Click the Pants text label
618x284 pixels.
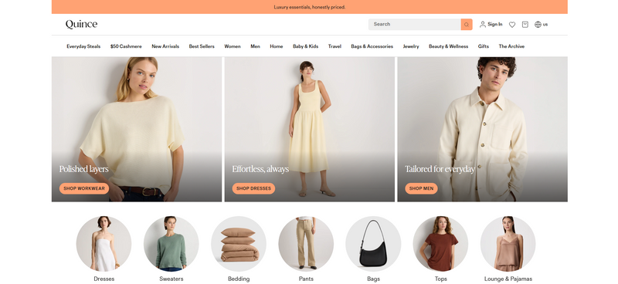click(x=306, y=279)
